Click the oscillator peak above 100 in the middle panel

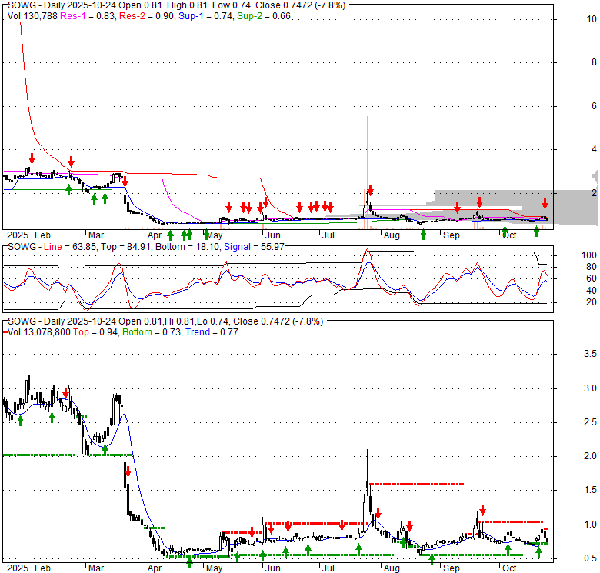click(367, 251)
